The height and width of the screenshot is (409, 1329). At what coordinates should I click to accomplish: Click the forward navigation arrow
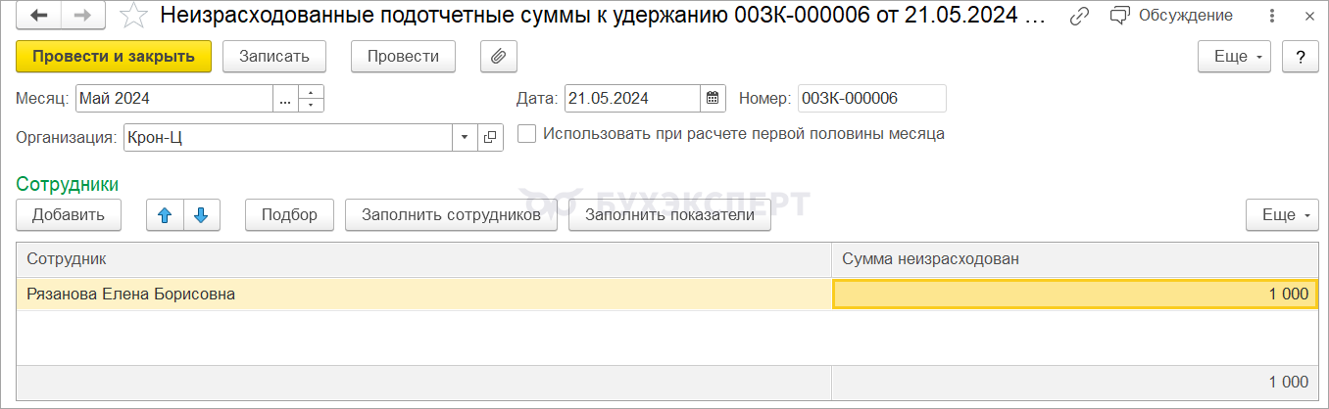(83, 16)
